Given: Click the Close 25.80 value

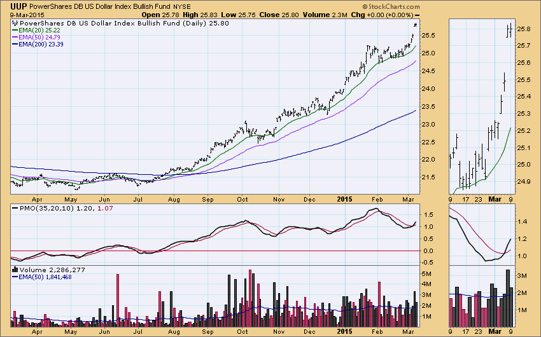Looking at the screenshot, I should 279,15.
